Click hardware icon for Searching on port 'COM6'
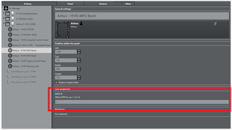Screen dimensions: 232x130 pyautogui.click(x=8, y=72)
